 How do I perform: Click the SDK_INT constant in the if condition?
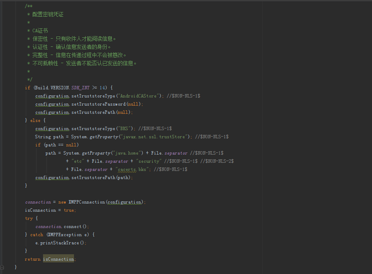tap(80, 88)
